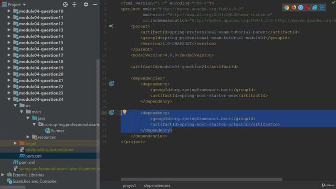Click spring-boot-starter-actuator artifactId text
336x189 pixels.
point(214,124)
